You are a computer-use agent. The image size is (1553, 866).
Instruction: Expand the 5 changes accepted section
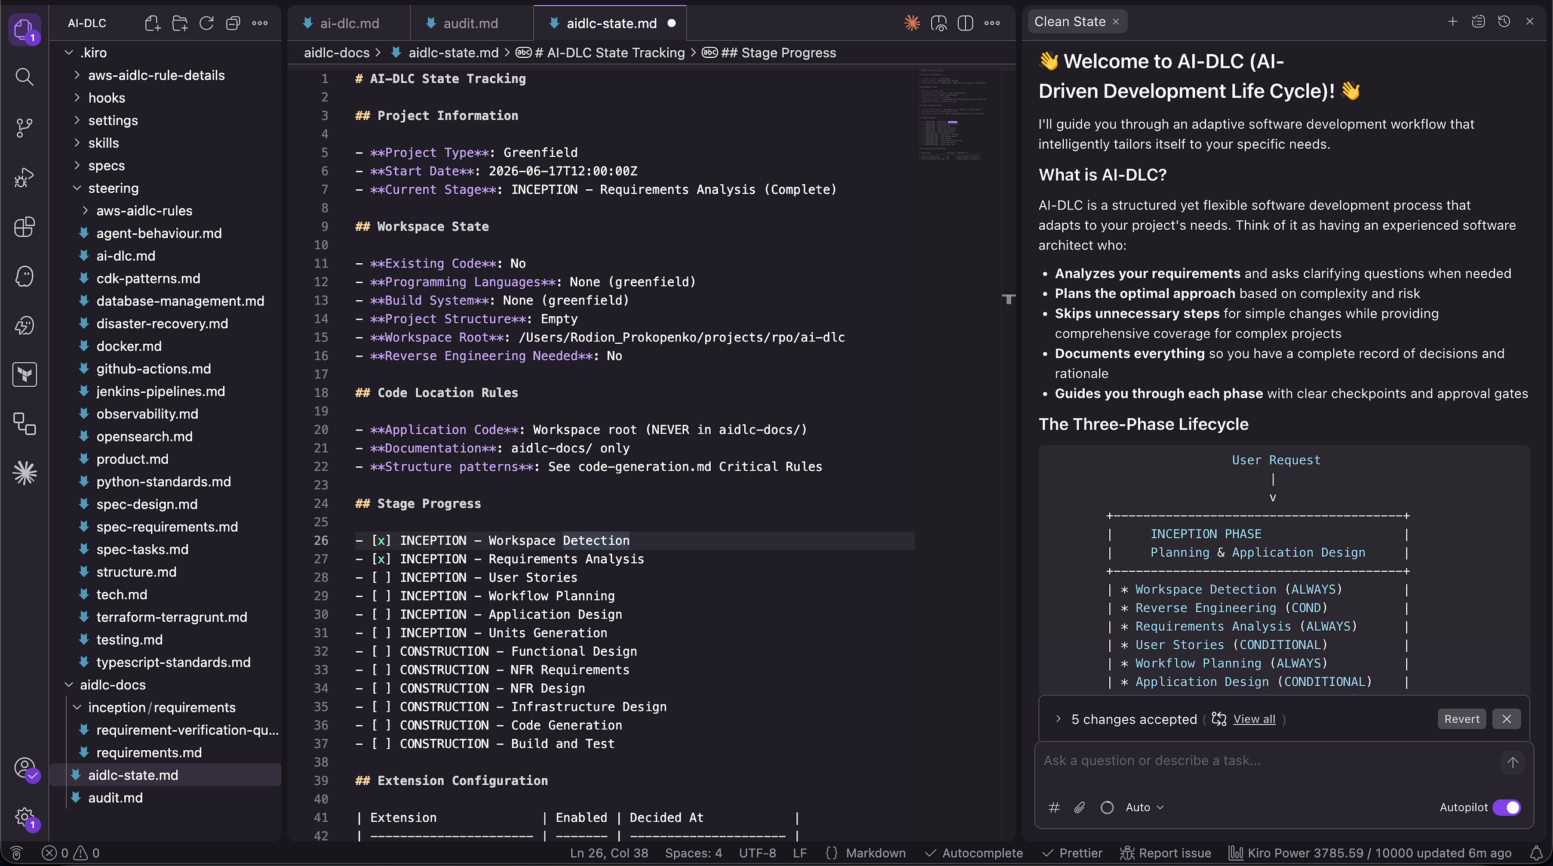(1058, 719)
